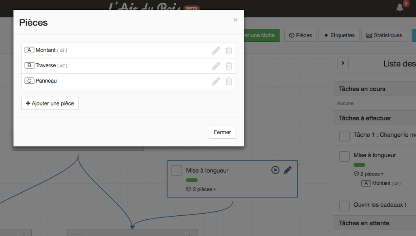Click Ajouter une pièce button

point(50,103)
